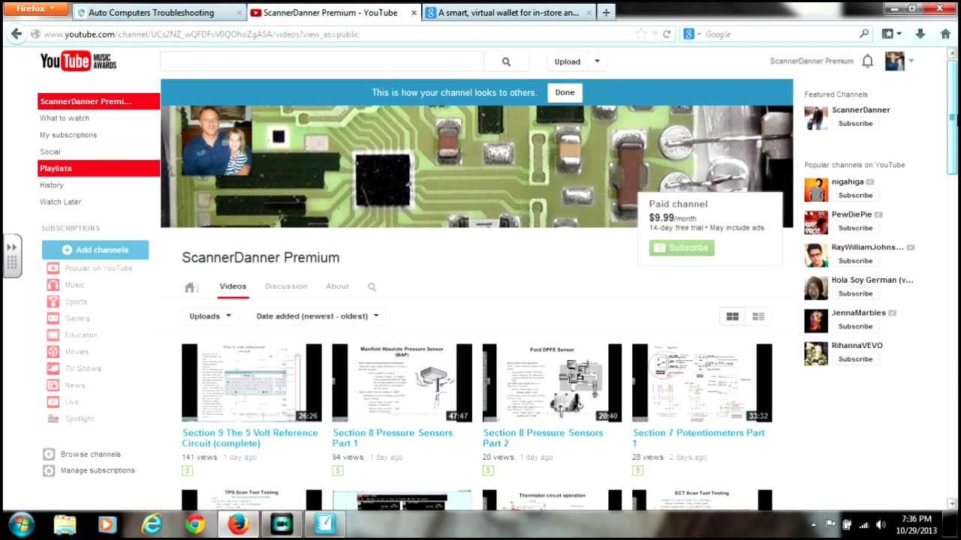The width and height of the screenshot is (961, 540).
Task: Click Firefox back arrow button
Action: (x=17, y=34)
